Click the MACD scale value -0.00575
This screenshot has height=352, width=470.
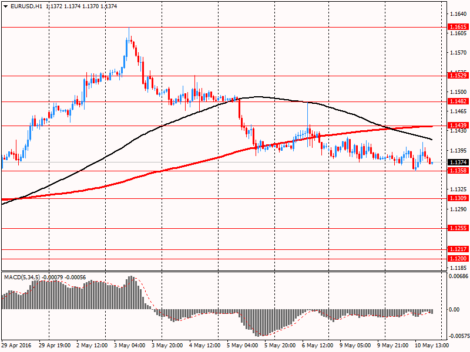click(459, 336)
